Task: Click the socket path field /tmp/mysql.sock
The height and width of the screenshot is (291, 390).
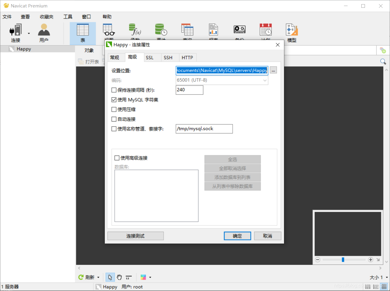Action: click(204, 129)
